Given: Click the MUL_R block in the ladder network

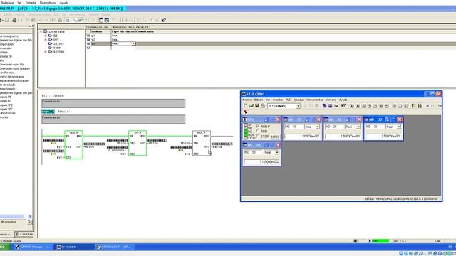Looking at the screenshot, I should click(202, 143).
